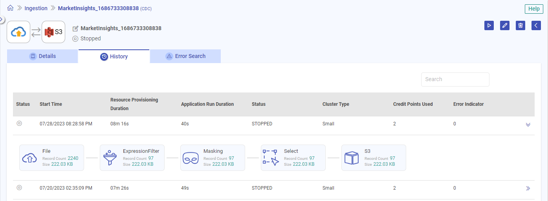Select the Masking node in pipeline
548x201 pixels.
tap(213, 158)
